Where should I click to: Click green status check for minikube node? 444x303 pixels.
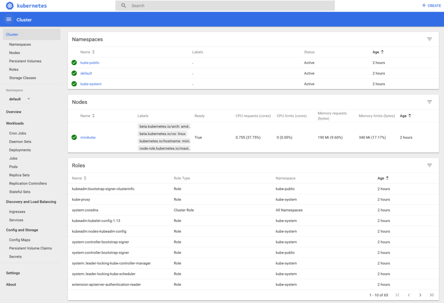[x=74, y=137]
